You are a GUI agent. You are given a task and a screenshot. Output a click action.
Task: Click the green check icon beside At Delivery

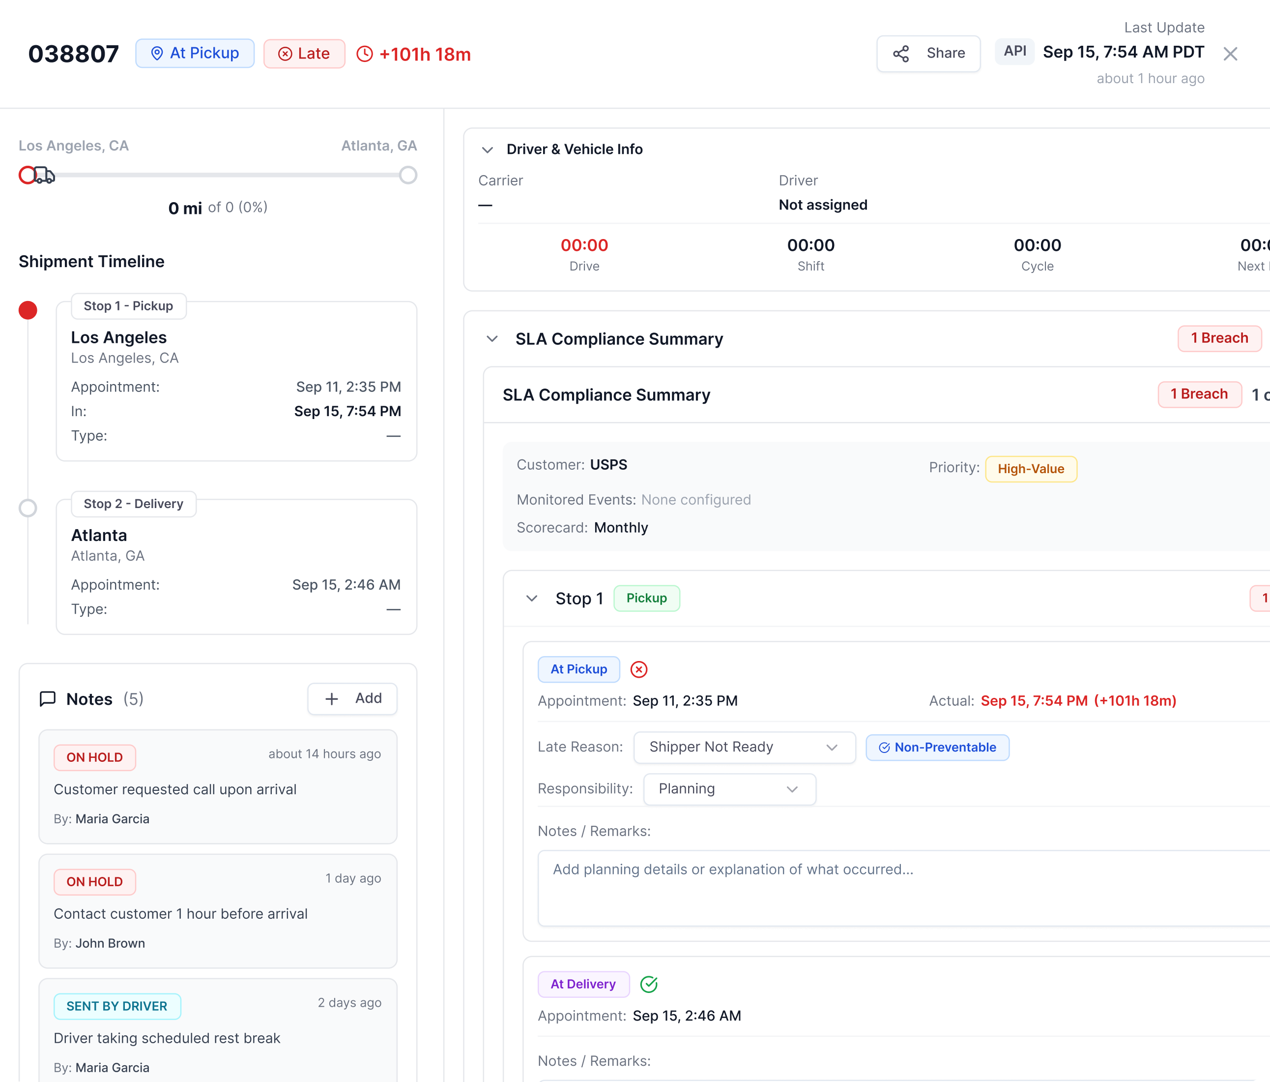click(x=648, y=984)
